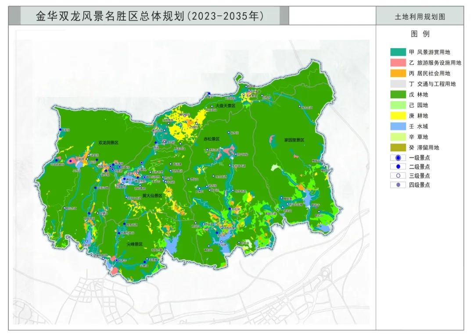Screen dimensions: 474x335
Task: Click the 庚 耕地 legend label
Action: pyautogui.click(x=419, y=115)
